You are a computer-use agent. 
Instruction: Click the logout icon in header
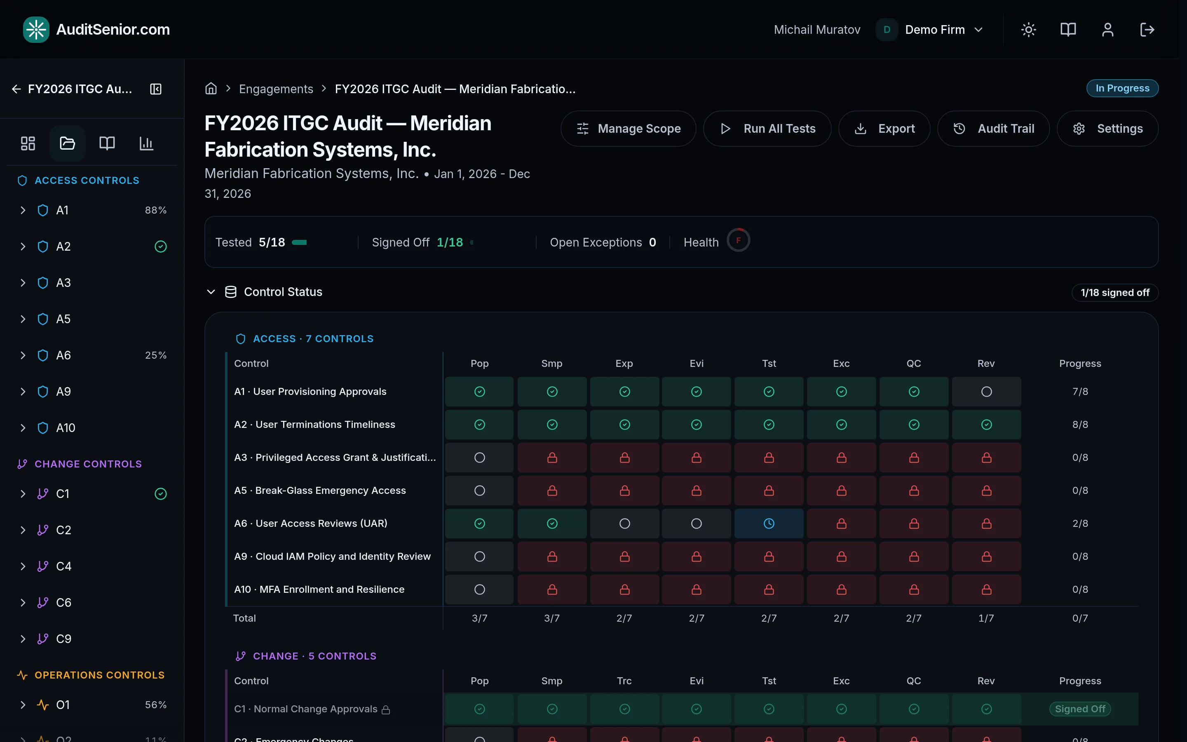pyautogui.click(x=1147, y=29)
